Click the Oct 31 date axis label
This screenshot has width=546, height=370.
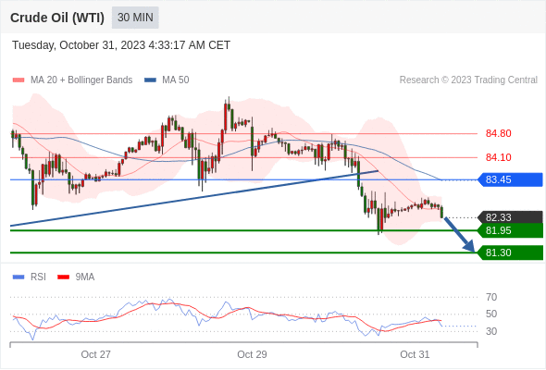click(x=415, y=354)
